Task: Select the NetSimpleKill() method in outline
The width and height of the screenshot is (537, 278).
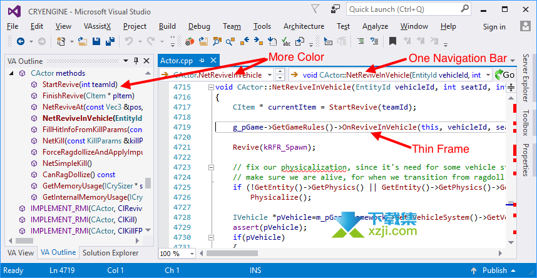Action: coord(67,163)
